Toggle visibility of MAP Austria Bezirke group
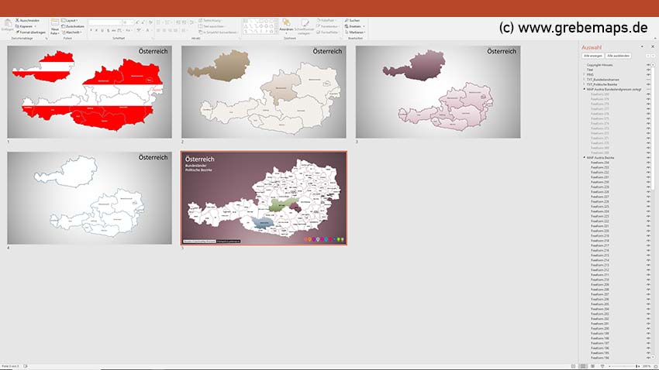 647,158
